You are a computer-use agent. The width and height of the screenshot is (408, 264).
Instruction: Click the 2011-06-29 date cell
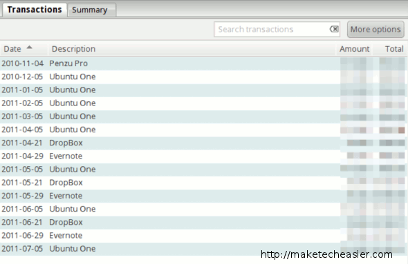pos(22,236)
